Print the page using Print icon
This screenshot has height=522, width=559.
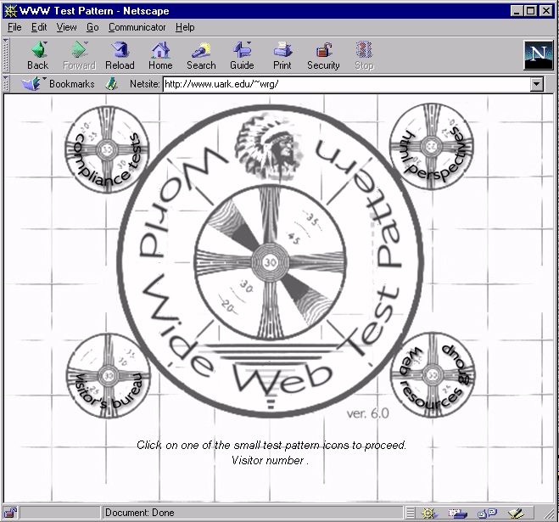click(x=282, y=55)
